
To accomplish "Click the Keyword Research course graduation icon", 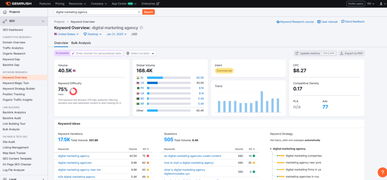I will click(x=278, y=22).
